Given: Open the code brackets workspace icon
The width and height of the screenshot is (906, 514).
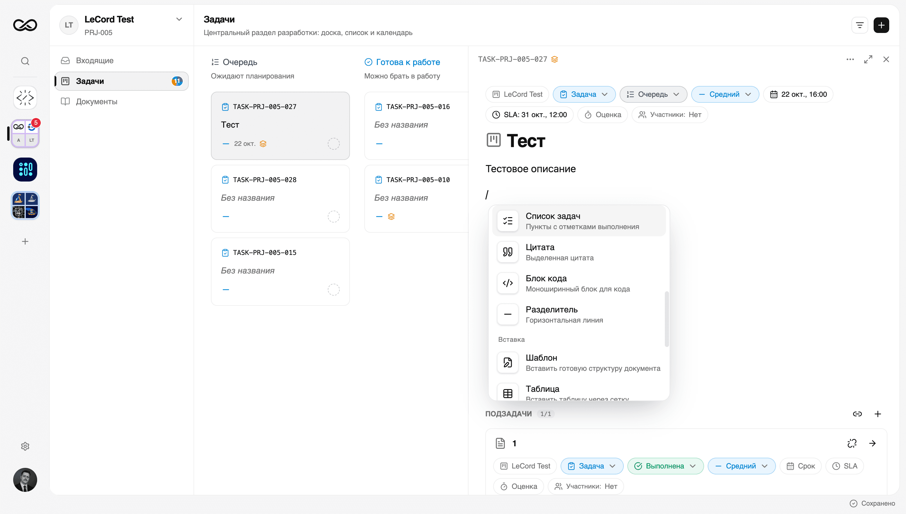Looking at the screenshot, I should [25, 97].
